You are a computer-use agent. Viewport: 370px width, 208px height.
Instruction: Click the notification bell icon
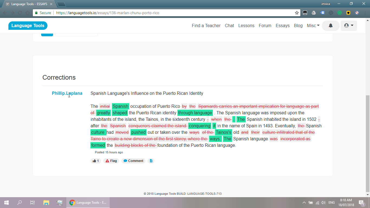pos(330,26)
